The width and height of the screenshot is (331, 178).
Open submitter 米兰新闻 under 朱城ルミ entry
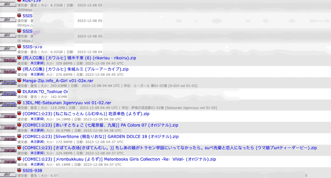tap(37, 74)
